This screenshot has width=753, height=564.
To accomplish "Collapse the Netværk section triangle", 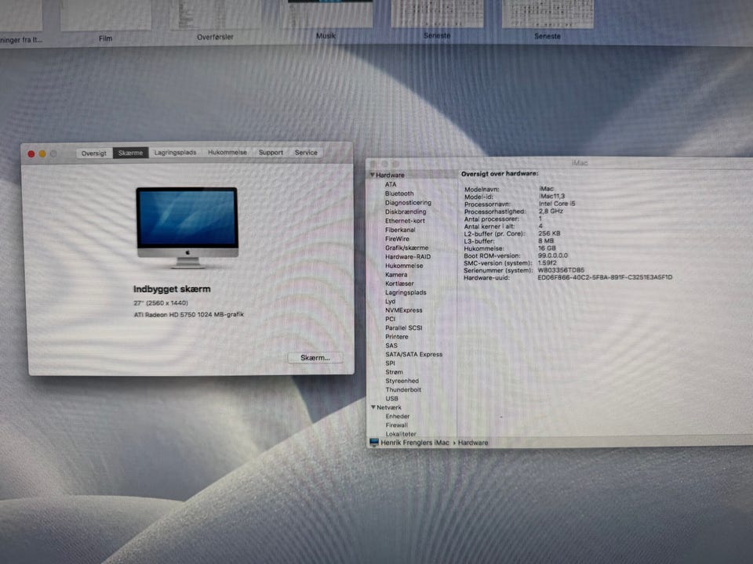I will [x=373, y=407].
